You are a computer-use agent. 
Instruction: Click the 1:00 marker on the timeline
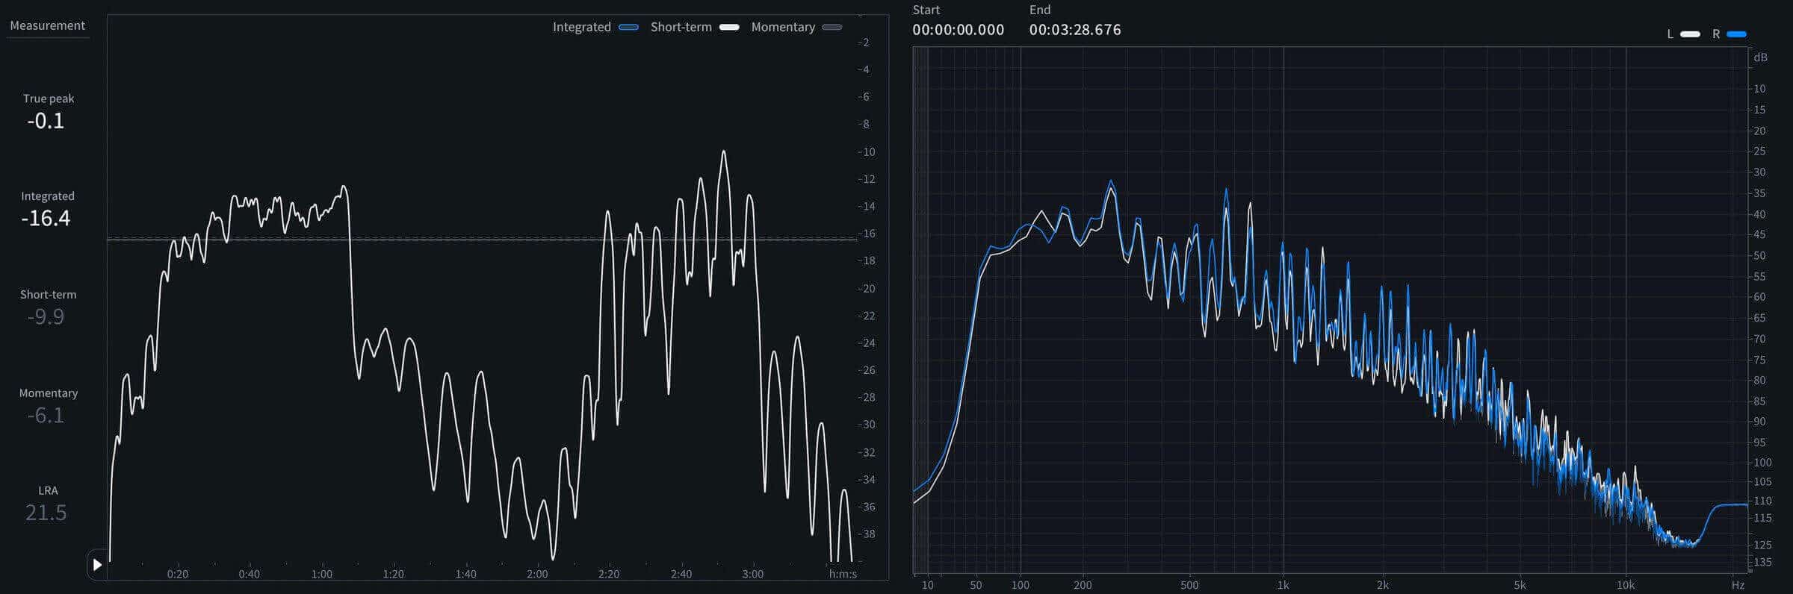pos(321,575)
